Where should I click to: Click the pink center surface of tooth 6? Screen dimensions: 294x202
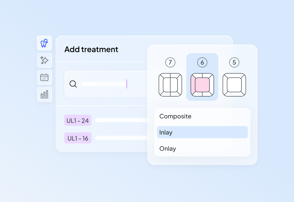pos(202,85)
